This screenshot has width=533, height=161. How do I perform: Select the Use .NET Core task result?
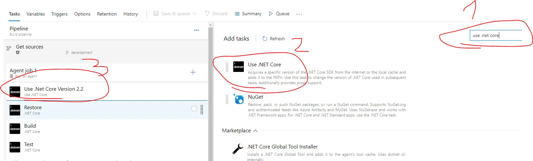click(316, 73)
